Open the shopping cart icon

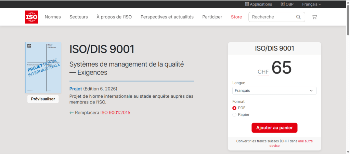click(x=314, y=17)
